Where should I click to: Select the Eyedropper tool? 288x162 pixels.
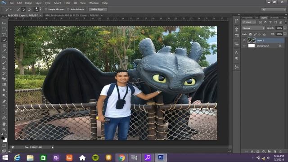click(x=4, y=51)
